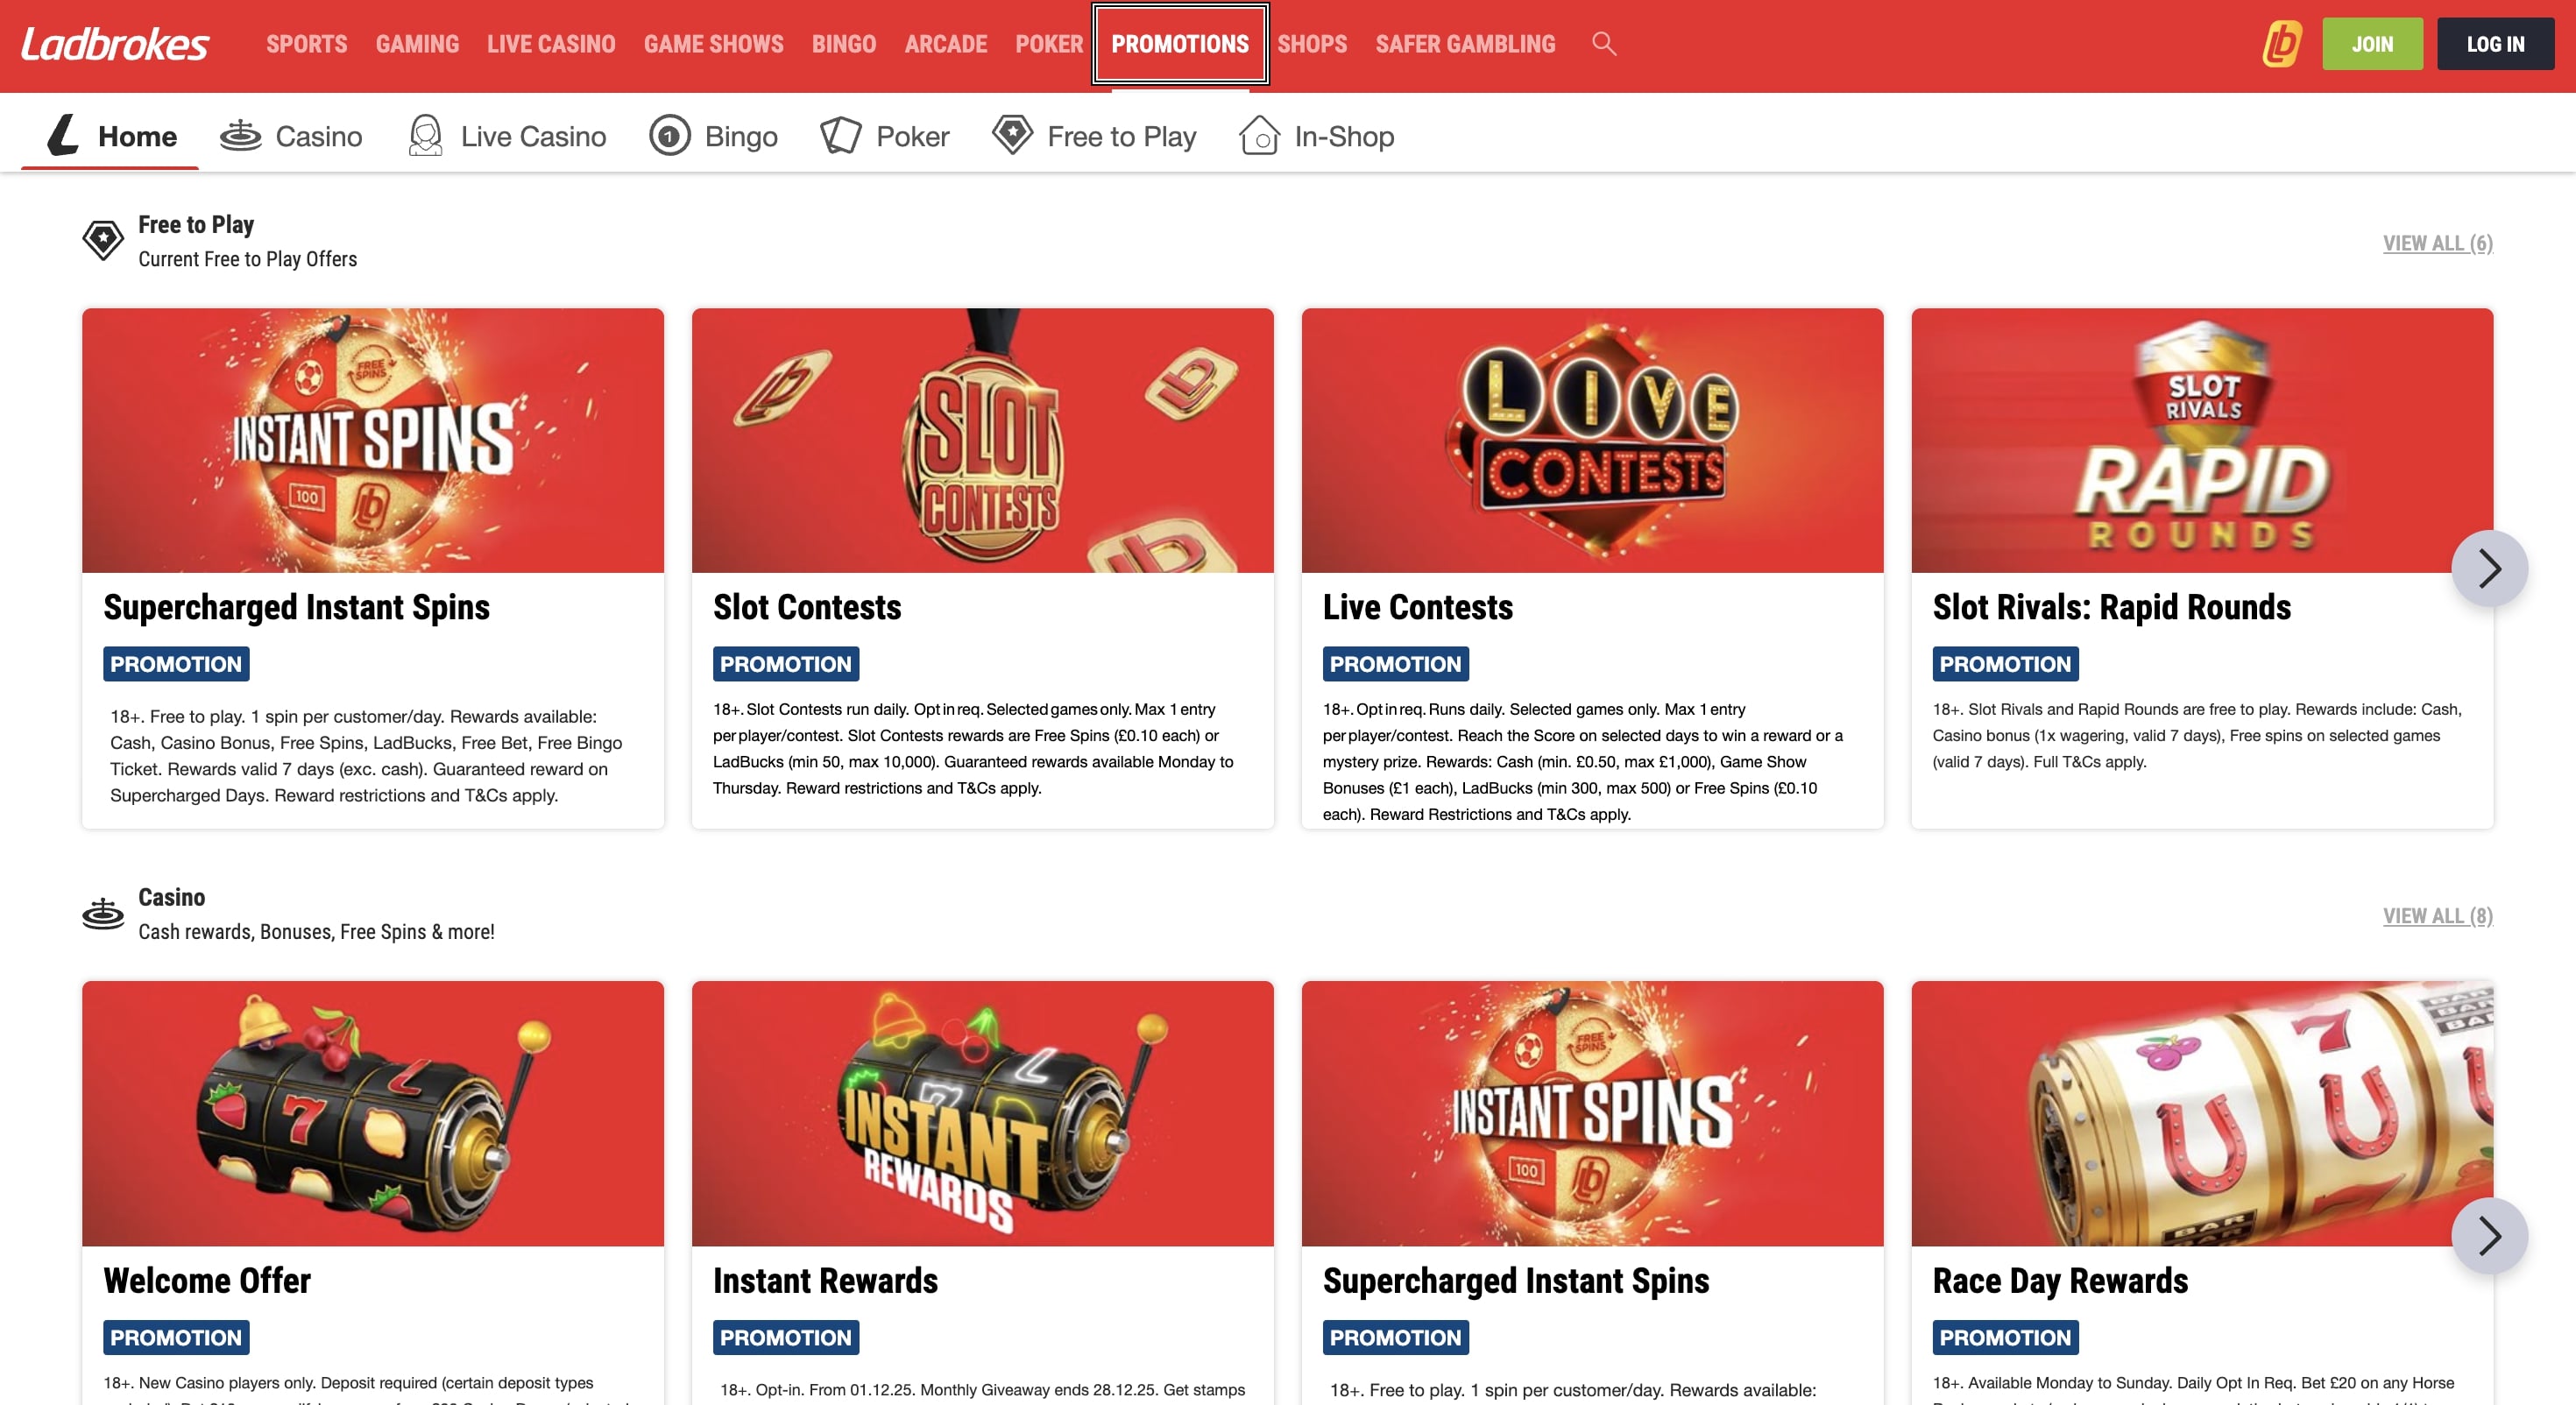
Task: Select the Bingo ball icon in sub-nav
Action: pos(668,135)
